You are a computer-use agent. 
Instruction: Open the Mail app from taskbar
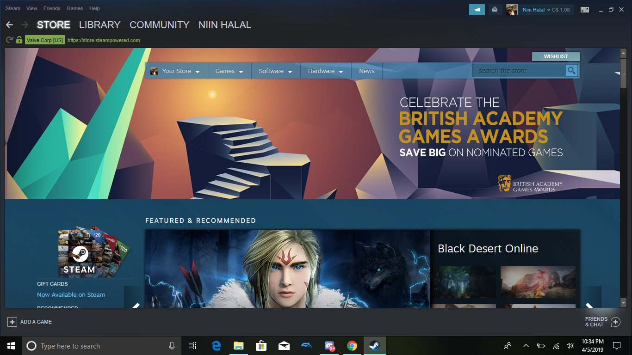(x=284, y=346)
